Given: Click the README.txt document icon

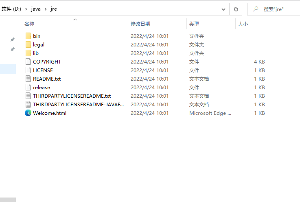Looking at the screenshot, I should 28,79.
